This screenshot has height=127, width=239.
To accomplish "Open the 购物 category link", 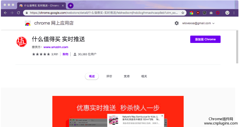I will pyautogui.click(x=65, y=54).
